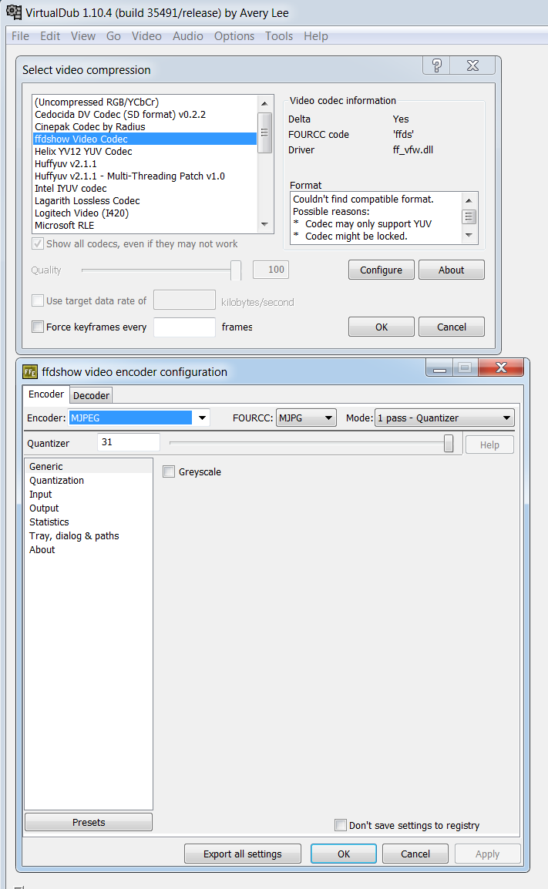Select Cinepak Codec by Radius

[145, 127]
